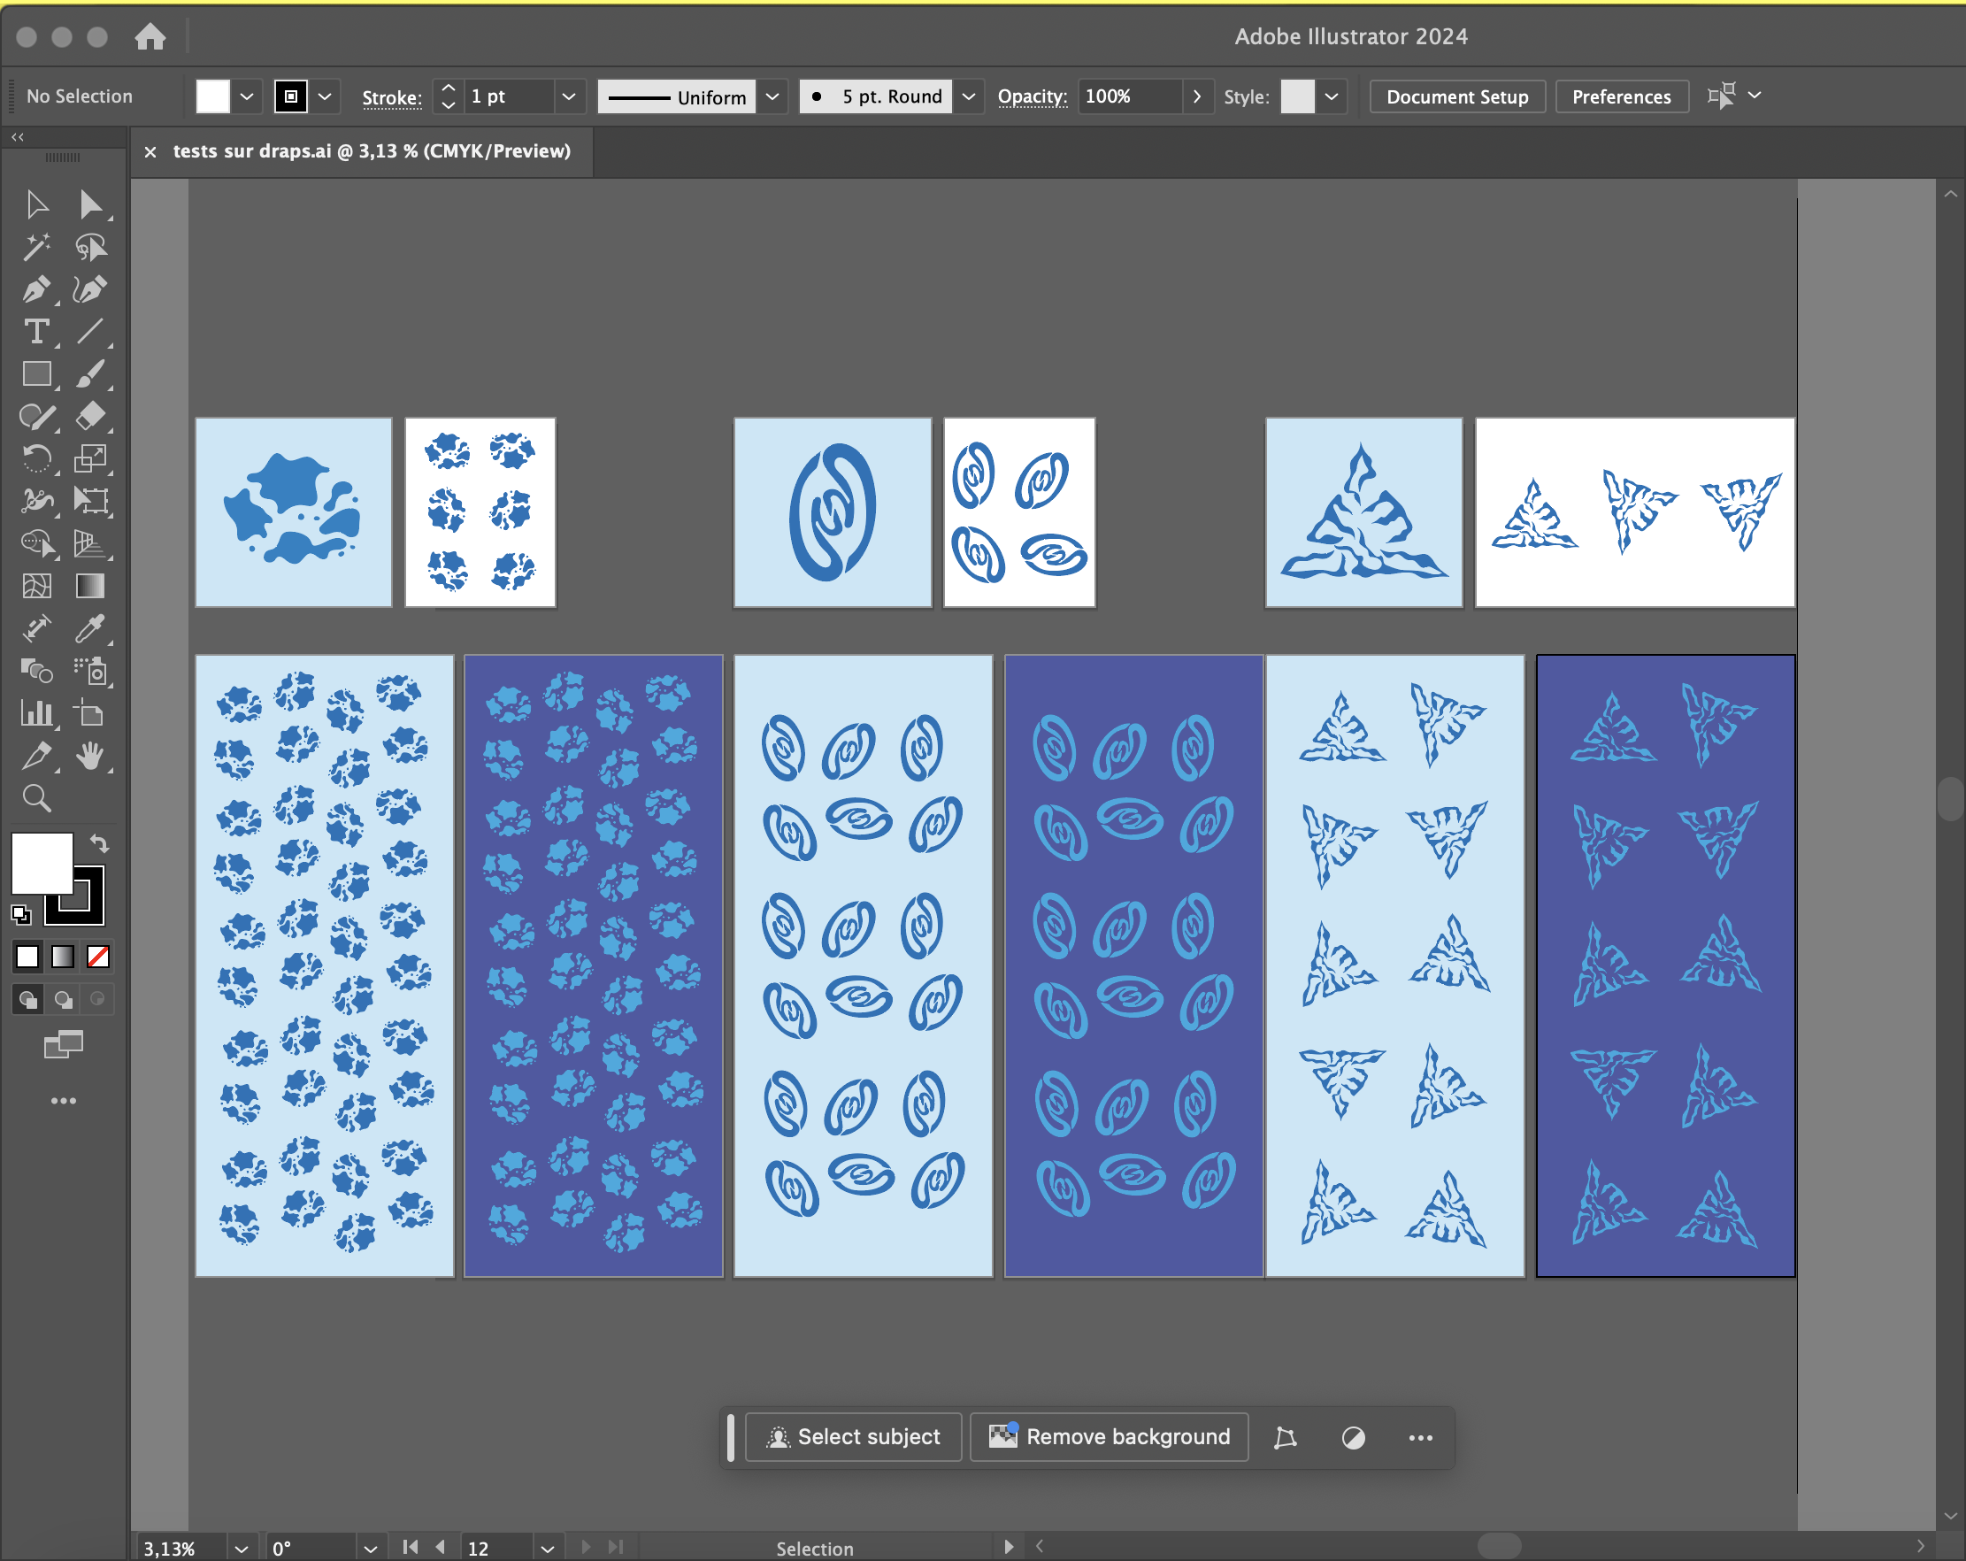1966x1561 pixels.
Task: Open the zoom level dropdown
Action: coord(241,1549)
